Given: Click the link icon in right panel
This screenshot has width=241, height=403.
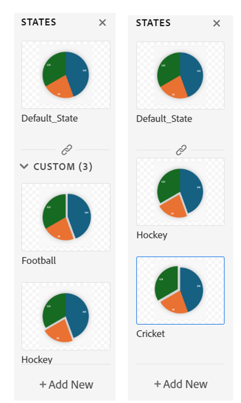Looking at the screenshot, I should tap(181, 150).
